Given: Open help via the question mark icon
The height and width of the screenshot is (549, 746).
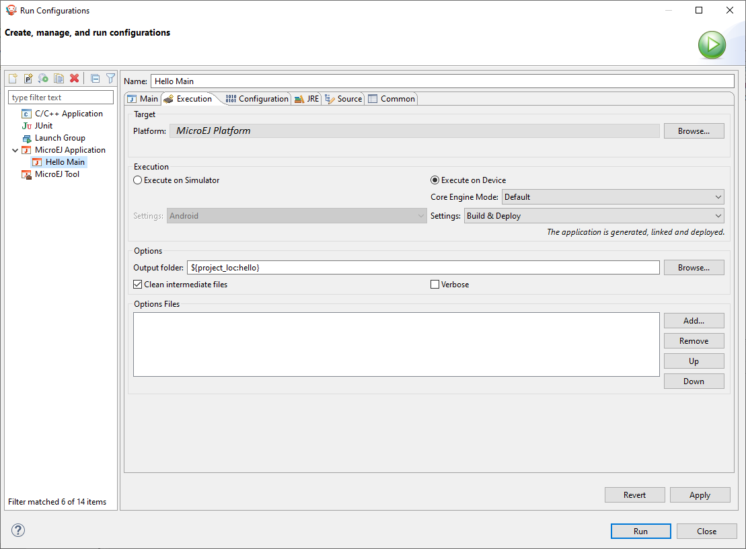Looking at the screenshot, I should [x=18, y=530].
